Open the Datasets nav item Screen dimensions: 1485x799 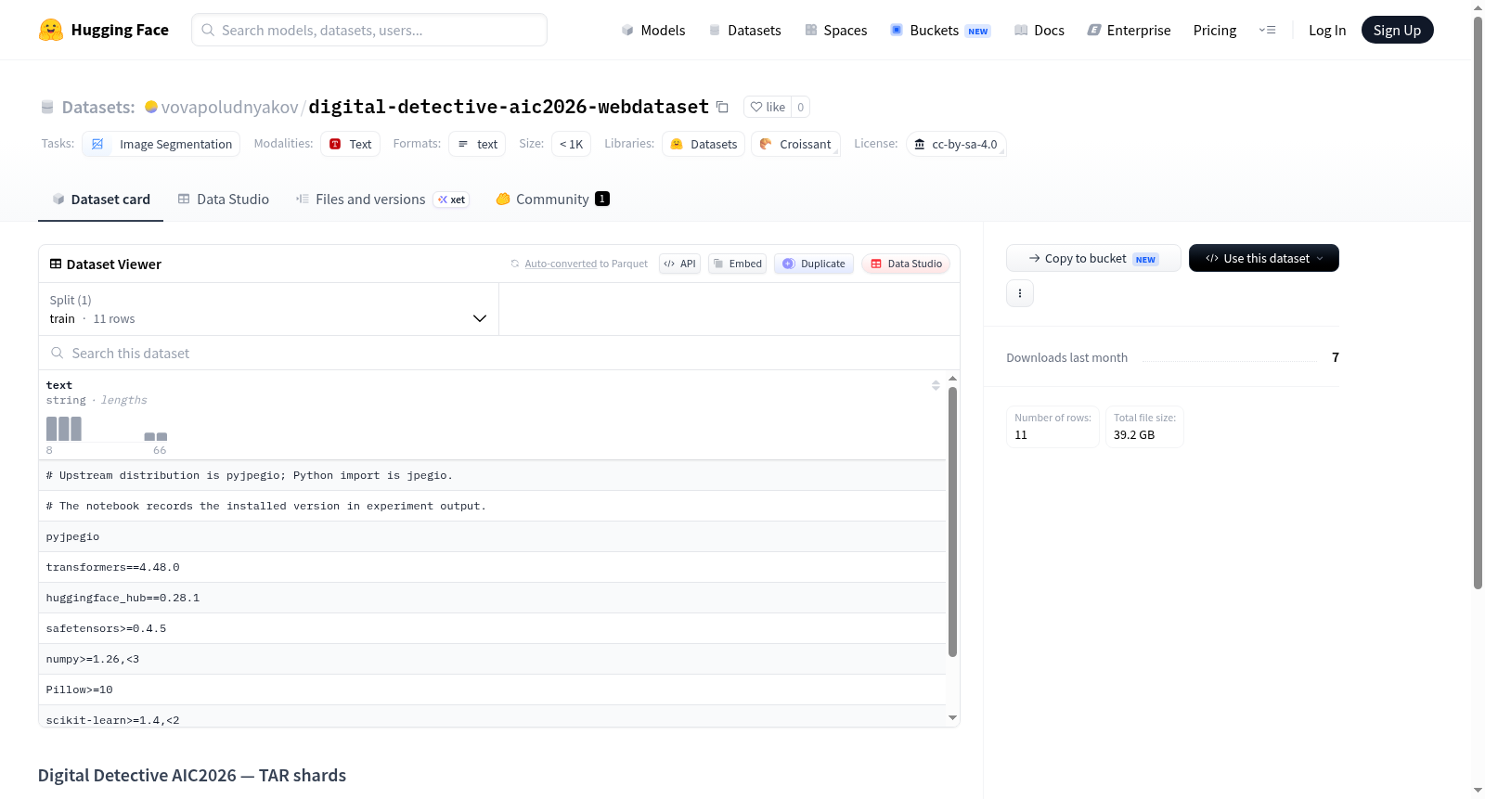pos(744,30)
